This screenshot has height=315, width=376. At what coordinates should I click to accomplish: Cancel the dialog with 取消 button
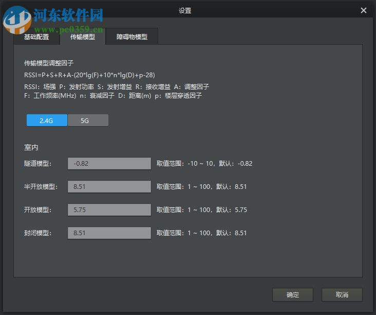pos(342,294)
